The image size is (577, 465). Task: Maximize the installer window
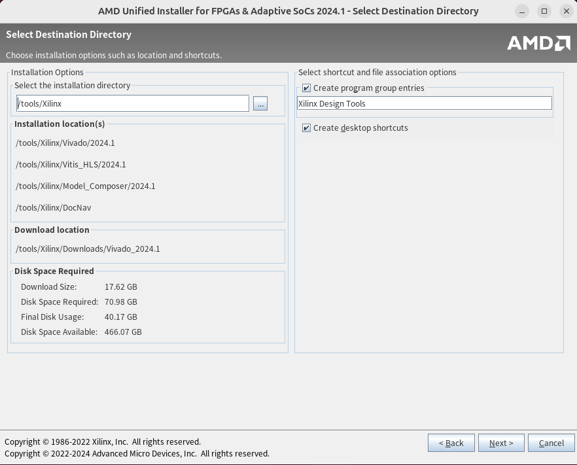coord(544,11)
